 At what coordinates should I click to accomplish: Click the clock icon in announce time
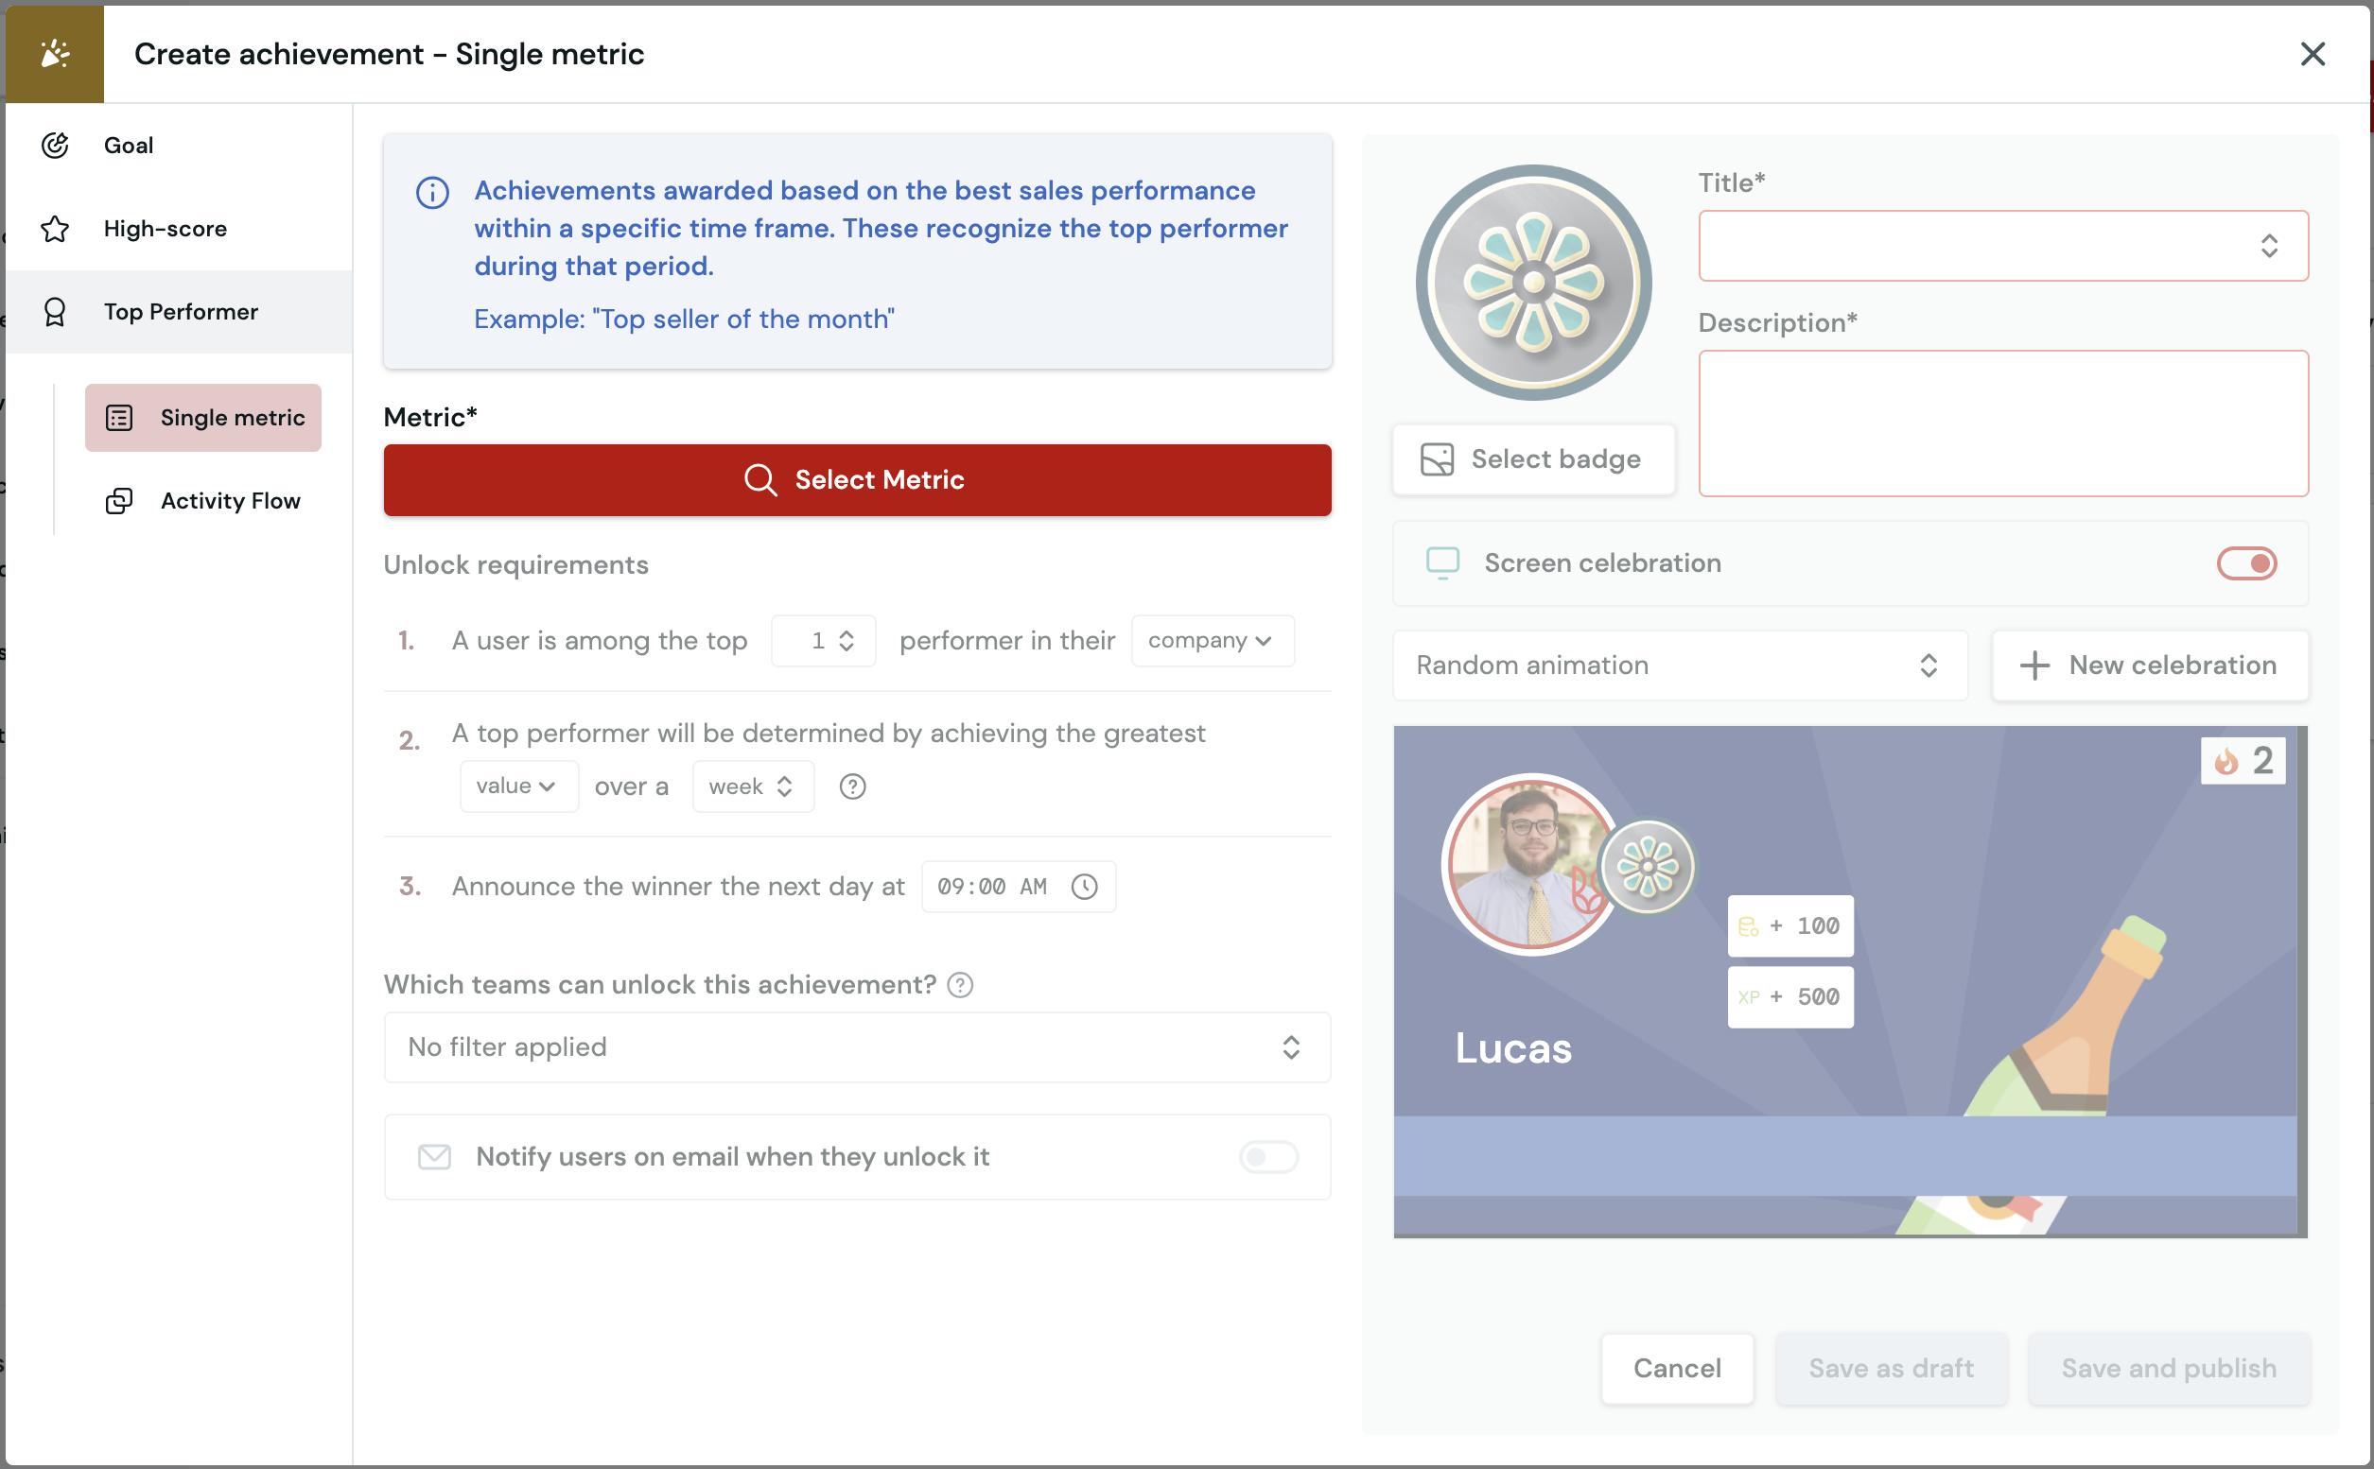[x=1084, y=886]
